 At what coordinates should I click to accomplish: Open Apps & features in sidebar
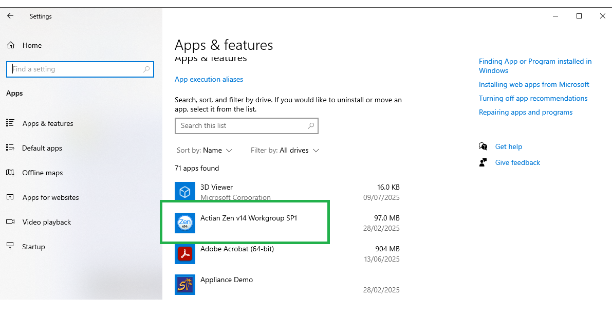tap(48, 123)
